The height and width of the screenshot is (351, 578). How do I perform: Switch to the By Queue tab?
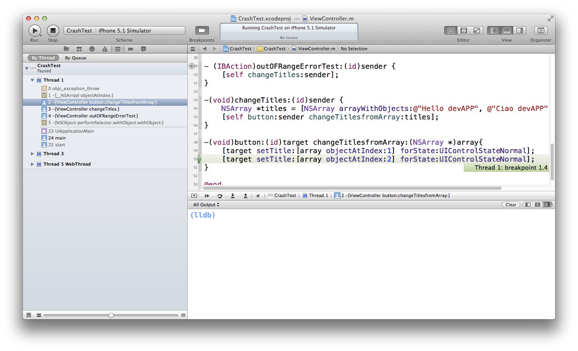(76, 58)
